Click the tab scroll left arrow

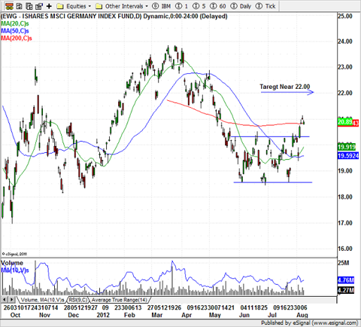point(5,299)
